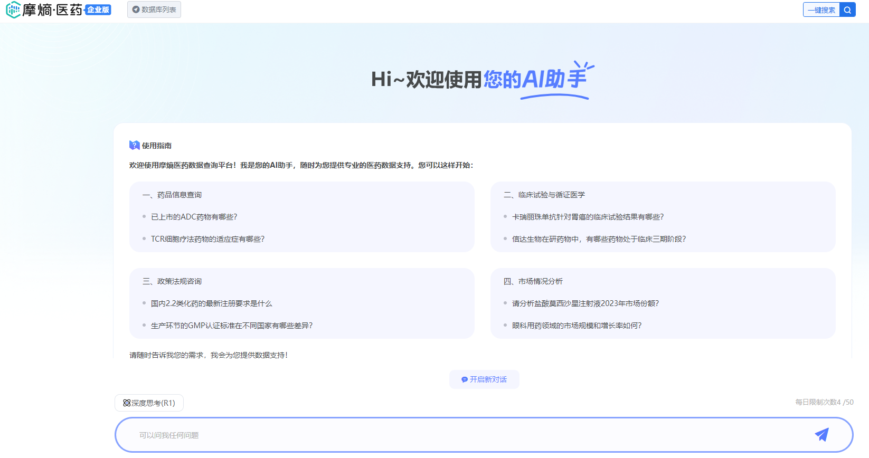Click the paper plane send icon
The height and width of the screenshot is (458, 869).
(x=821, y=435)
